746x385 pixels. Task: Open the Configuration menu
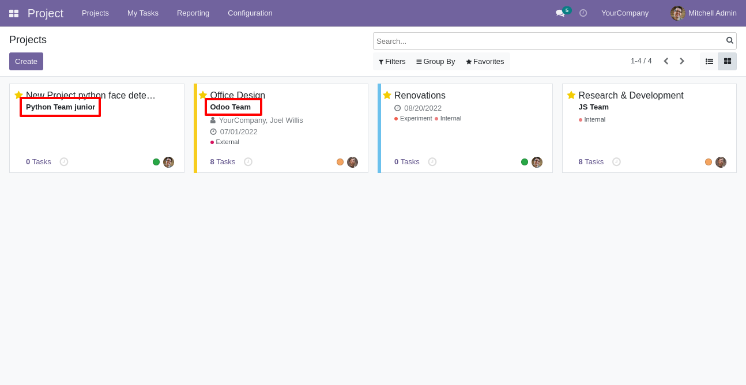point(250,13)
